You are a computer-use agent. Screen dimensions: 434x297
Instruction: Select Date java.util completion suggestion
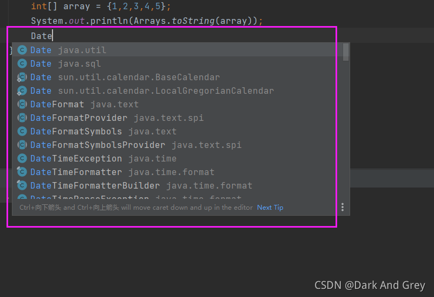coord(177,50)
